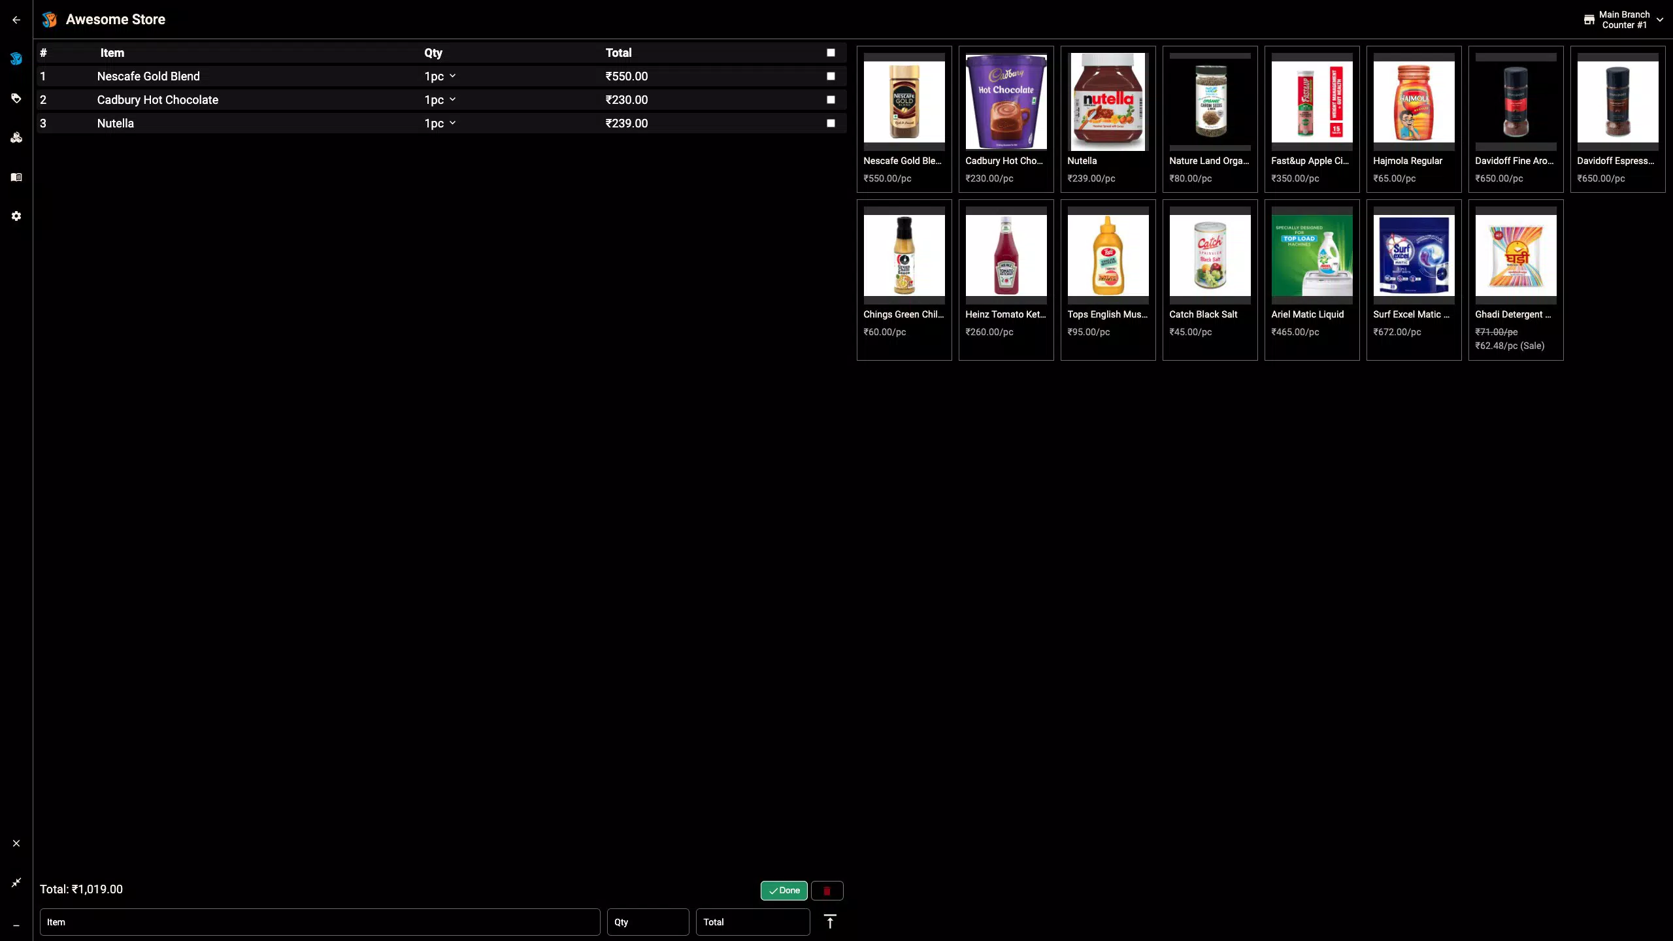The width and height of the screenshot is (1673, 941).
Task: Add the Chings Green Chilli product card
Action: [x=904, y=280]
